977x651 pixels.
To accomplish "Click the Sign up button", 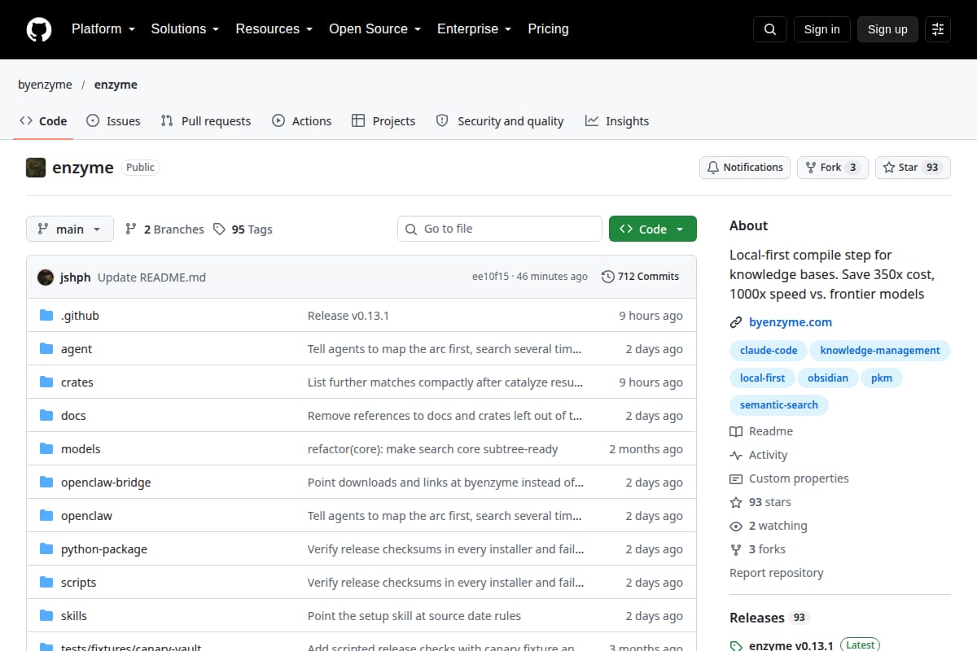I will [887, 29].
